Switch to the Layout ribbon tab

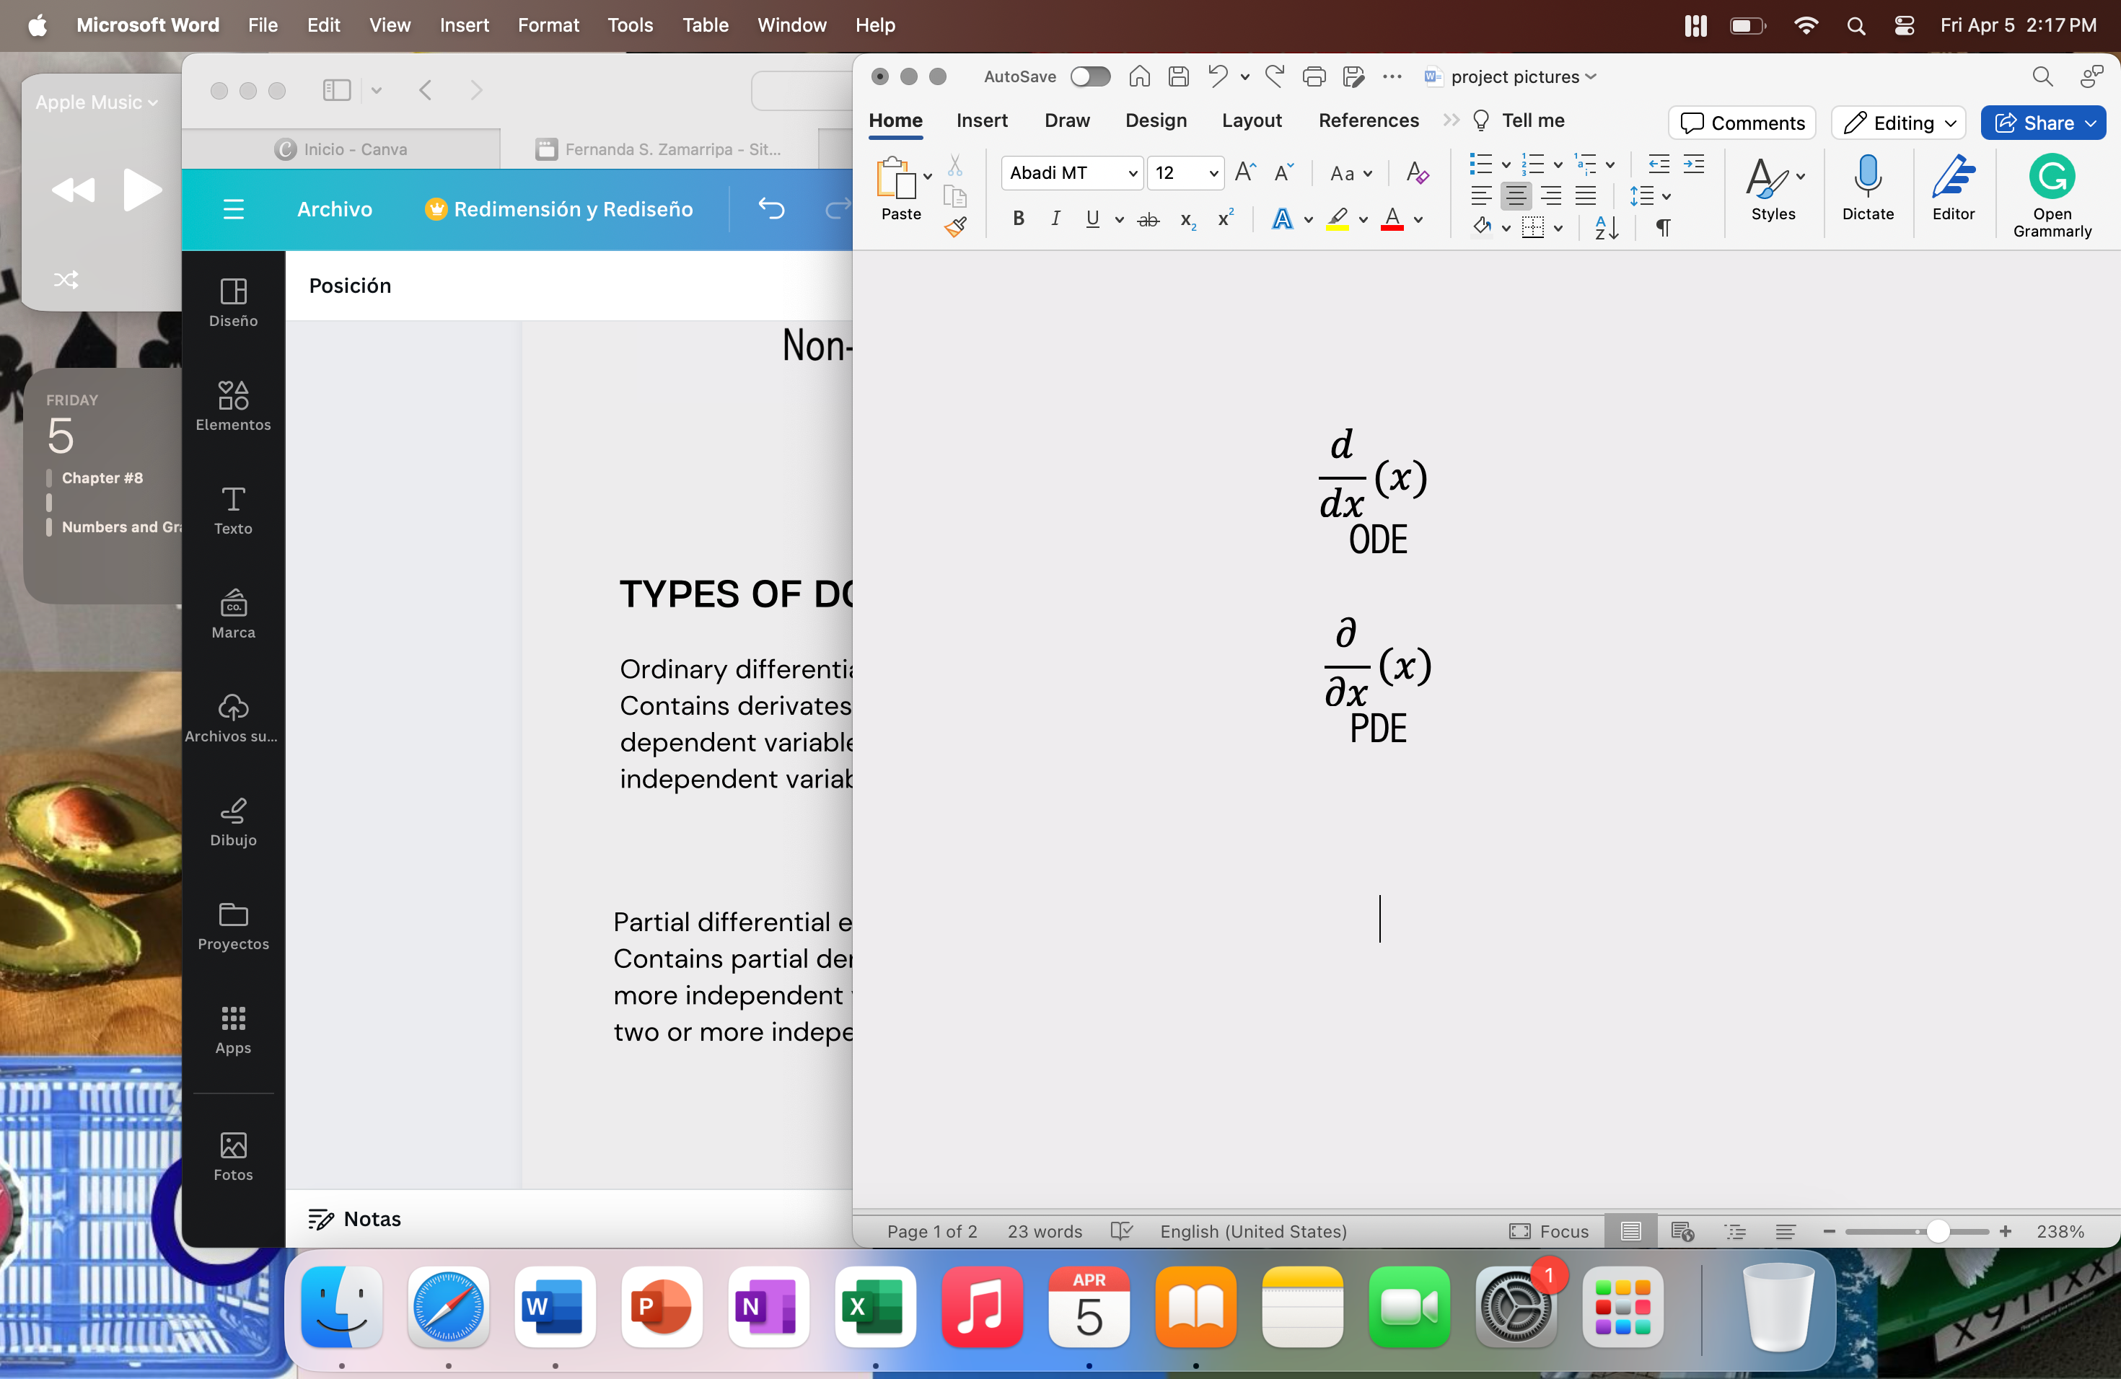pyautogui.click(x=1250, y=120)
